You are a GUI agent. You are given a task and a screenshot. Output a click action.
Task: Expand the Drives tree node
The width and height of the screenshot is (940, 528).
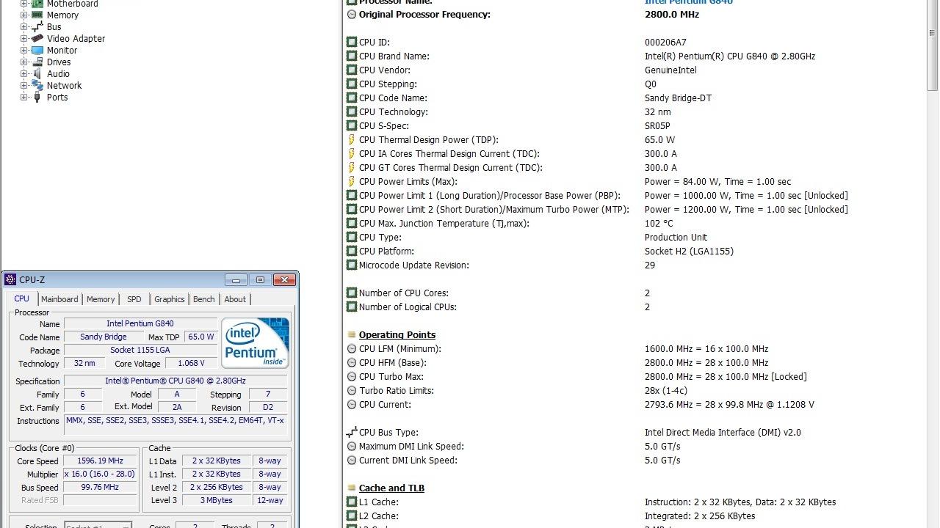(23, 62)
